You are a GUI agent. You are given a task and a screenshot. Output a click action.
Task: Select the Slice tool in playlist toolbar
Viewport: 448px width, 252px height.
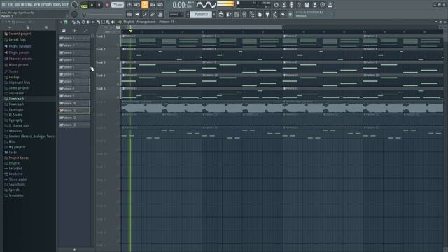(98, 22)
